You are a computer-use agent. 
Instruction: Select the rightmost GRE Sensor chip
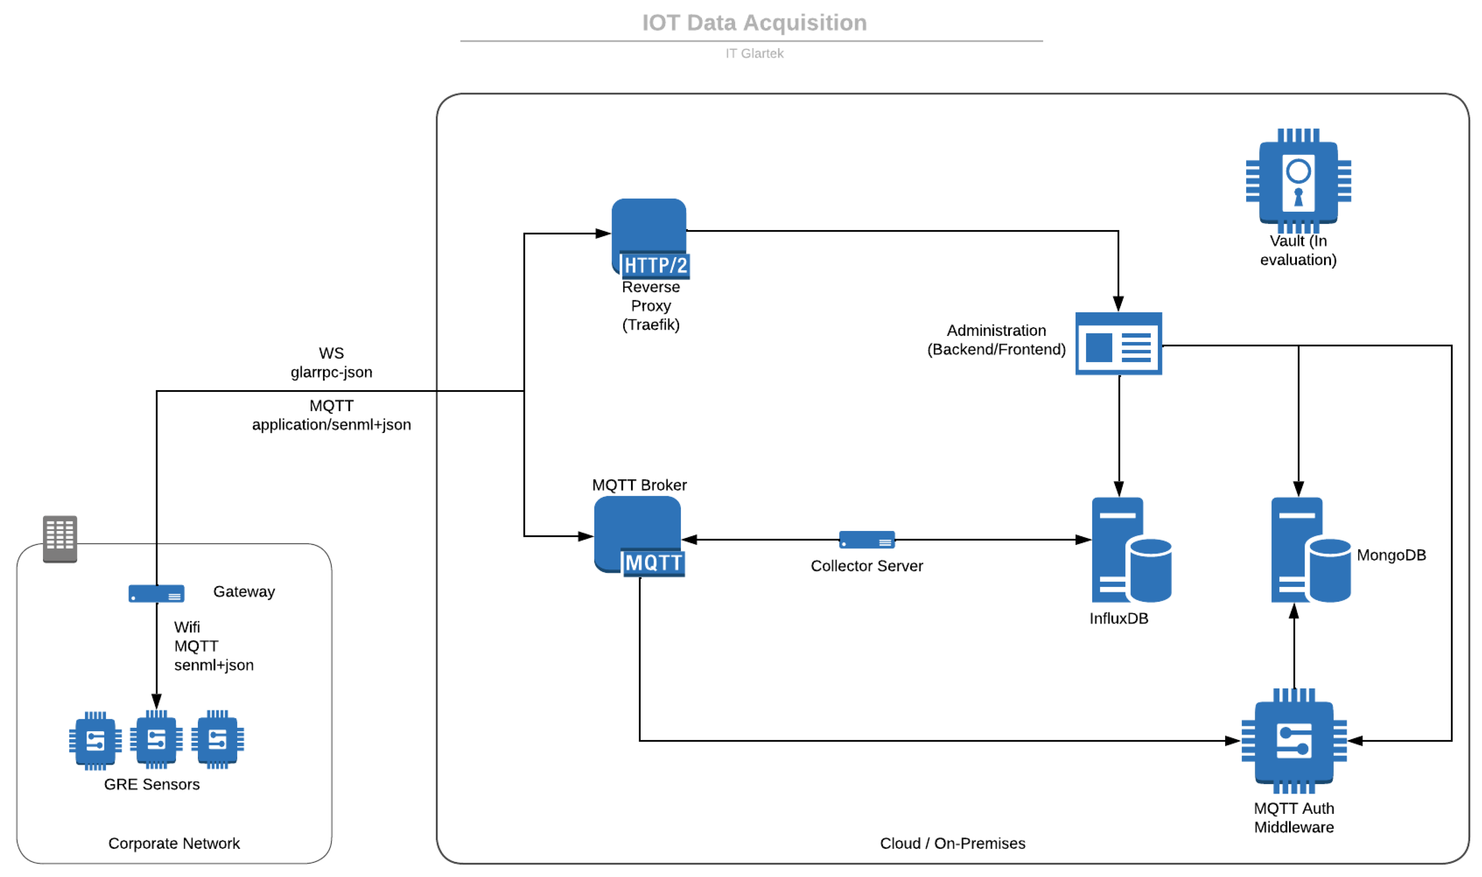[217, 739]
